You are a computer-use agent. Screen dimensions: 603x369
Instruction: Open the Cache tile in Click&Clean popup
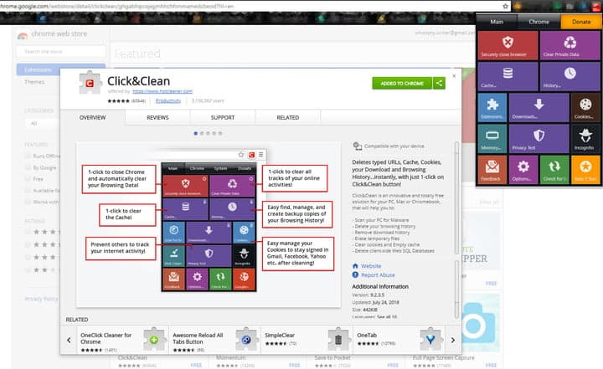click(508, 76)
